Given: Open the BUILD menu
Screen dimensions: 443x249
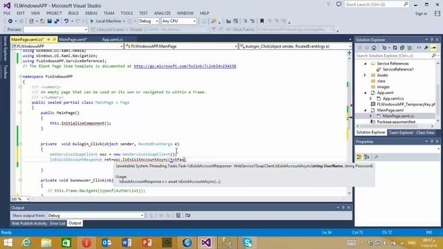Looking at the screenshot, I should (73, 13).
